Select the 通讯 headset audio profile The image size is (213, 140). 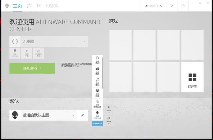(97, 60)
